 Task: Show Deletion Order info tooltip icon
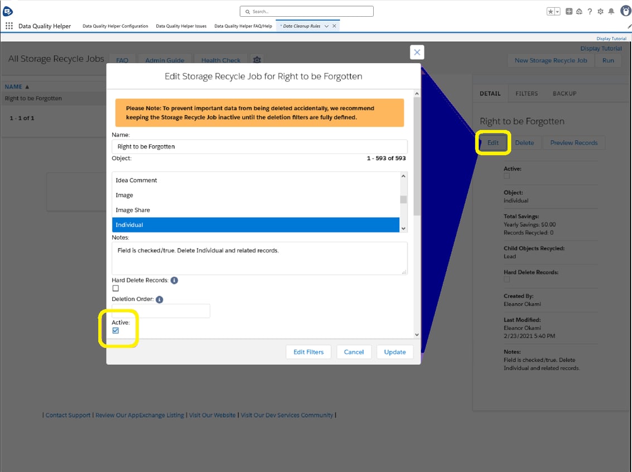coord(159,299)
